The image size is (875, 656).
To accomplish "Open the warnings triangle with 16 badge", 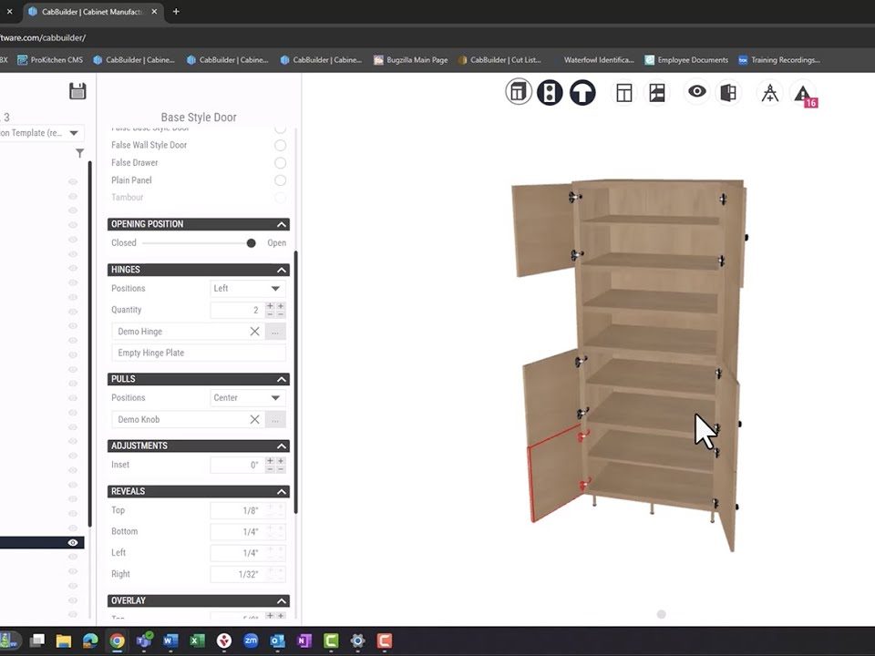I will tap(803, 94).
